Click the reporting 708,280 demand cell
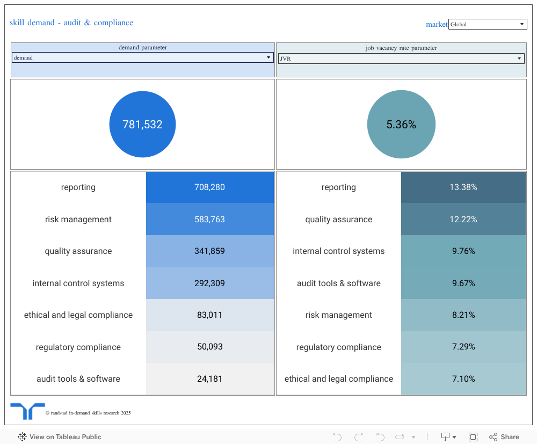Screen dimensions: 537x444 tap(209, 187)
